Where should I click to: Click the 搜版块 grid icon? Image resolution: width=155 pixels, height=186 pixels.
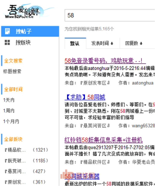coord(7,42)
